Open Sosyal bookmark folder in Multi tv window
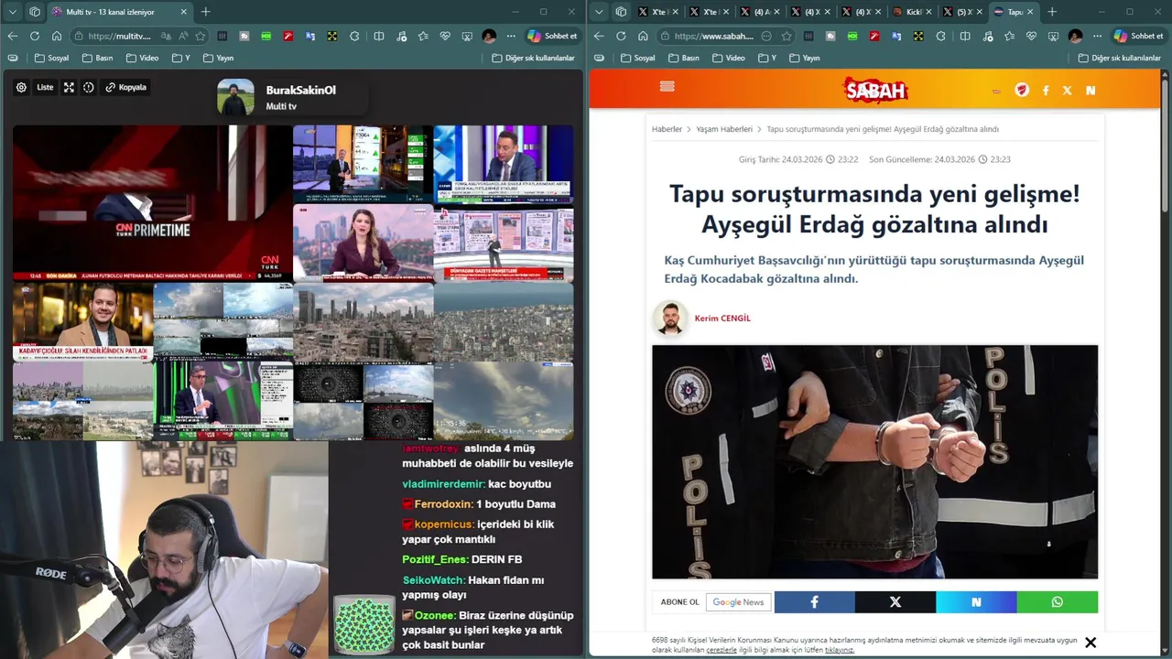Viewport: 1172px width, 659px height. pos(51,58)
